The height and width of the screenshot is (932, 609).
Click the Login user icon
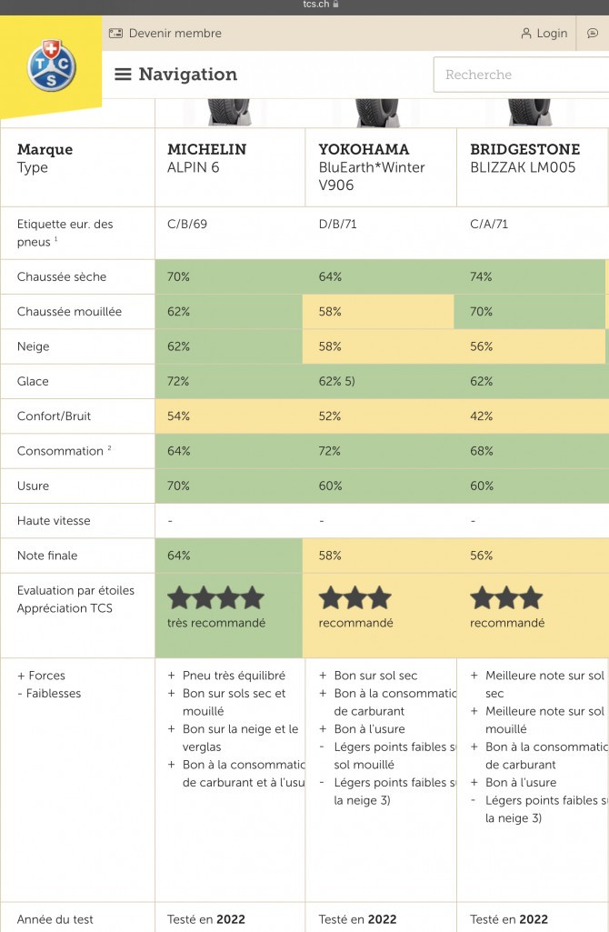click(526, 34)
